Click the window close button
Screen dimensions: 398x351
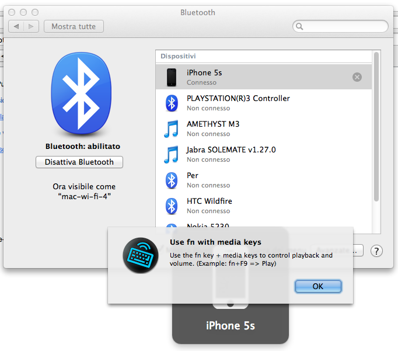[12, 12]
